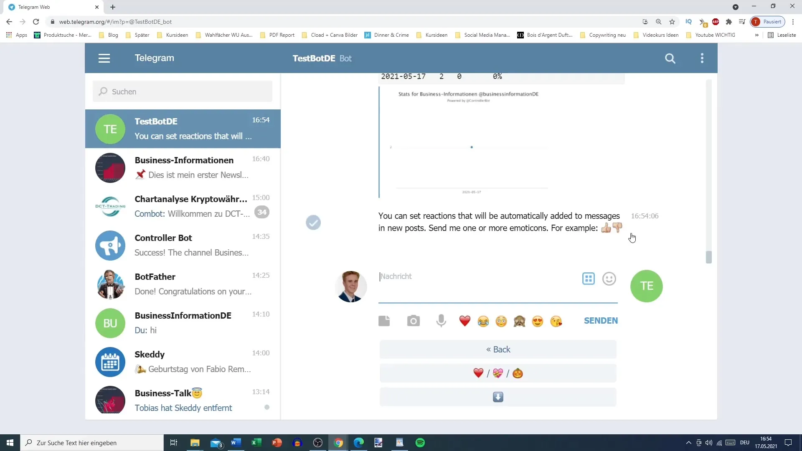Open Windows Task View from the taskbar
The image size is (802, 451).
coord(174,443)
